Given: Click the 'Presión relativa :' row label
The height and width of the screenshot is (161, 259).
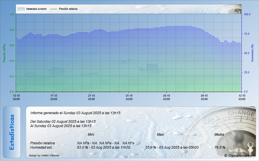Looking at the screenshot, I should pos(43,143).
